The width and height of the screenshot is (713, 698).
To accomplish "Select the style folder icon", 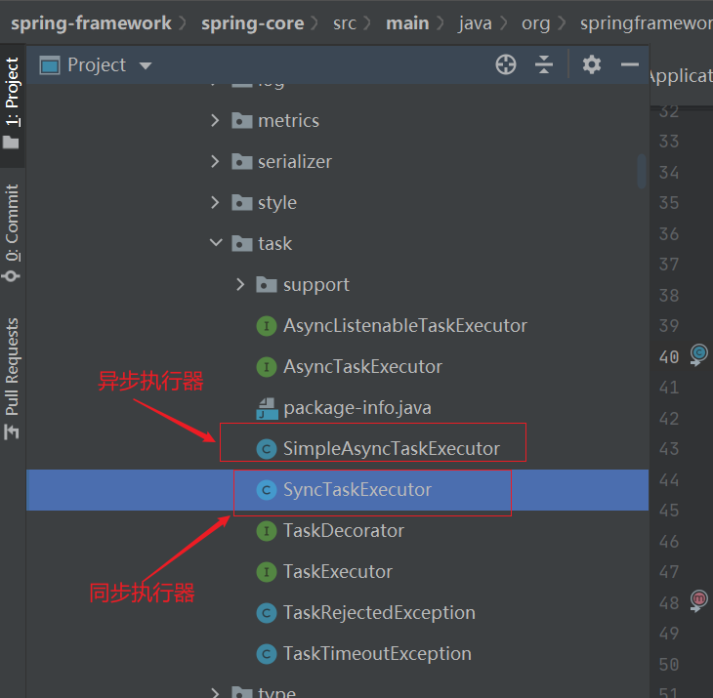I will [242, 203].
